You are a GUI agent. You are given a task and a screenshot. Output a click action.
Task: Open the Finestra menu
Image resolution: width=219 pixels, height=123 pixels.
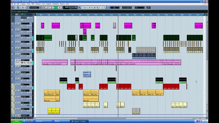coord(62,4)
